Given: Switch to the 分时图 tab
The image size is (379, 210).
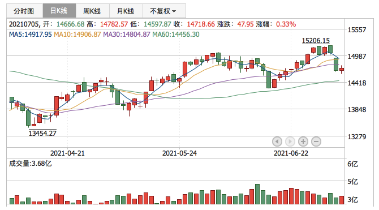Looking at the screenshot, I should [25, 11].
